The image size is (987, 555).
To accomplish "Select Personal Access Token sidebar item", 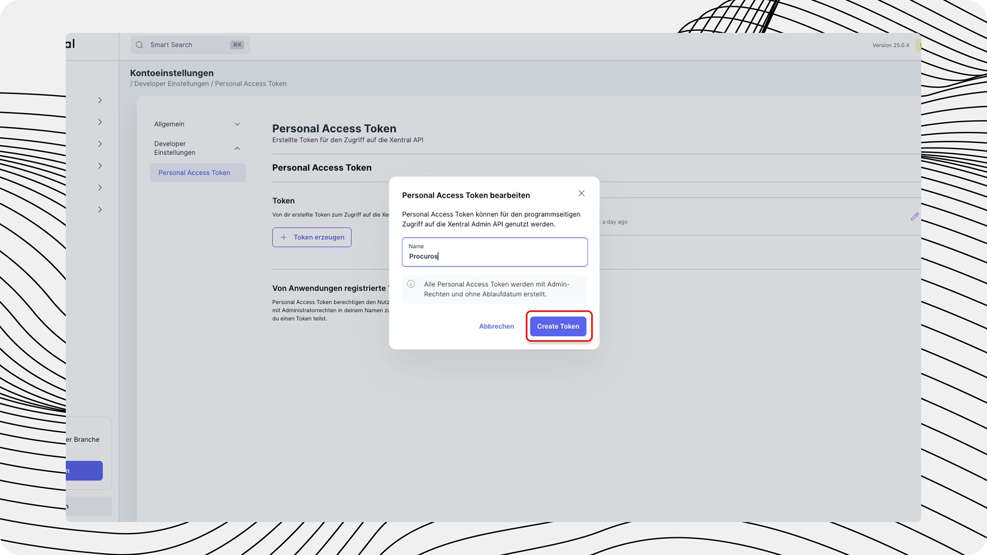I will pyautogui.click(x=198, y=173).
